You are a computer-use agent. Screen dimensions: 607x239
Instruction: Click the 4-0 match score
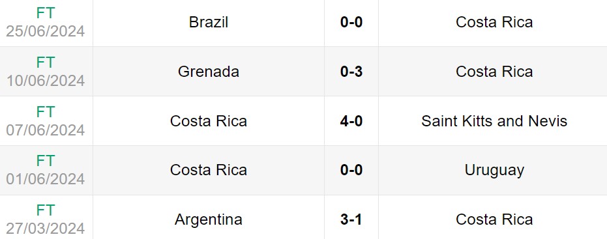click(351, 121)
